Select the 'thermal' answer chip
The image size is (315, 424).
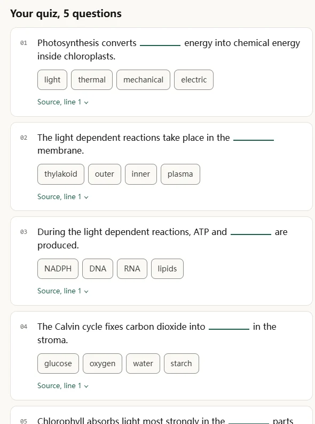(92, 80)
